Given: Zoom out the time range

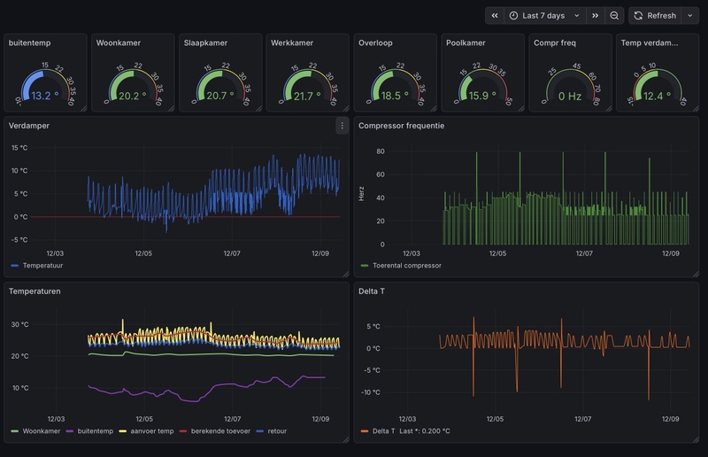Looking at the screenshot, I should pyautogui.click(x=614, y=15).
